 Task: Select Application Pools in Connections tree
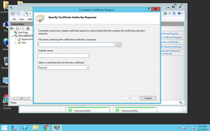pos(27,39)
